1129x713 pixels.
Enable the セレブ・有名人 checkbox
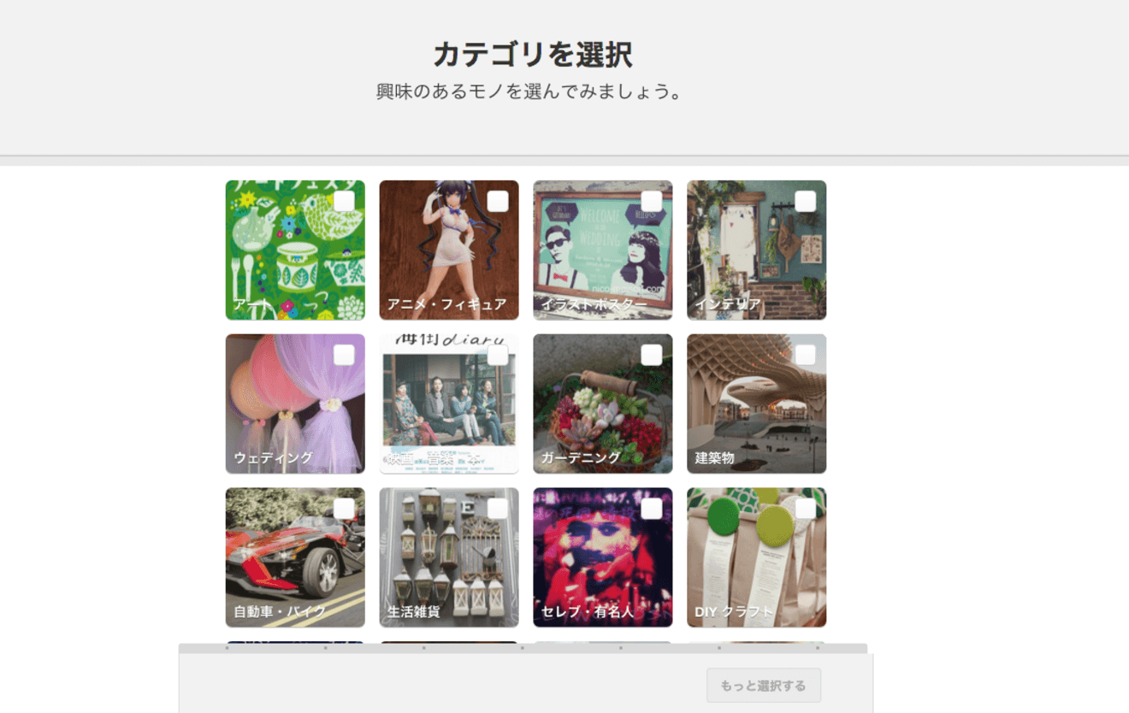[652, 509]
